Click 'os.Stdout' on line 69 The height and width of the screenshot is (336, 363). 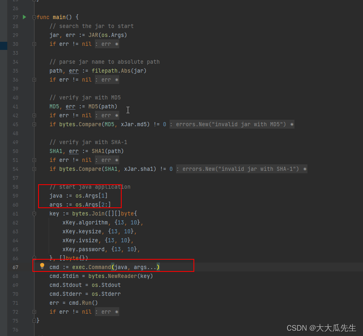(106, 285)
